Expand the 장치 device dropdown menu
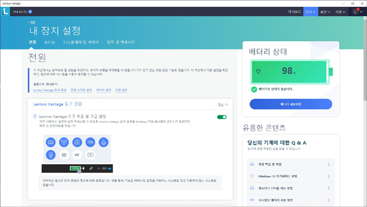The image size is (367, 207). (x=310, y=11)
